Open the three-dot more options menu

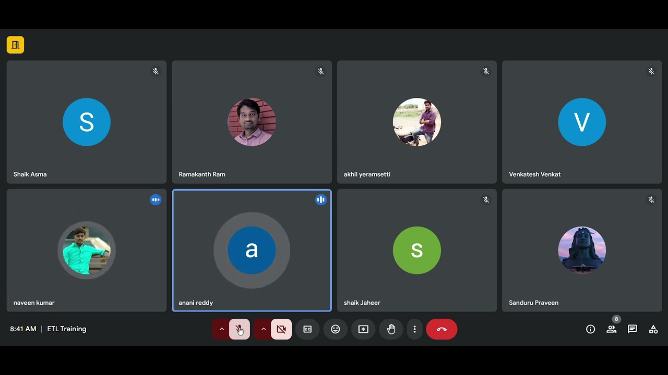tap(414, 329)
